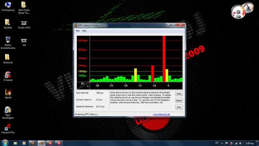Launch the dpclat desktop icon
The image size is (259, 146).
(8, 94)
